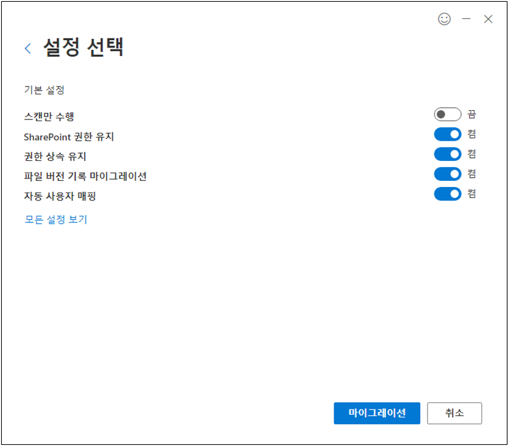Click the 파일 버전 기록 마이그레이션 label

[x=85, y=177]
